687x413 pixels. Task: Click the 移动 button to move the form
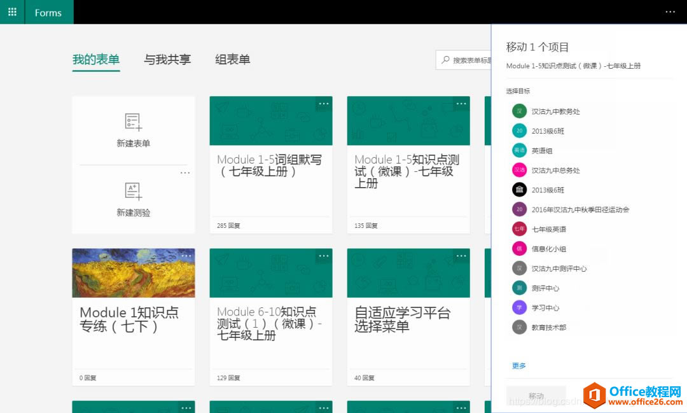536,395
